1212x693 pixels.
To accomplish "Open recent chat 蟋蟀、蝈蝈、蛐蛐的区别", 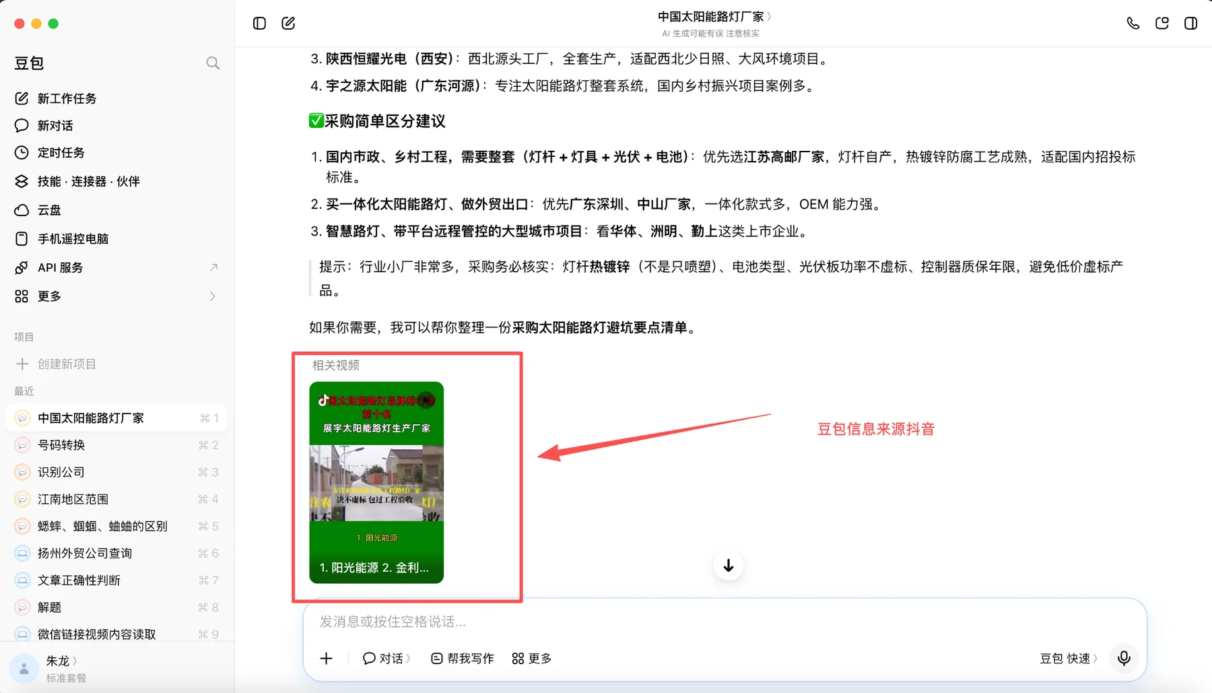I will [116, 526].
